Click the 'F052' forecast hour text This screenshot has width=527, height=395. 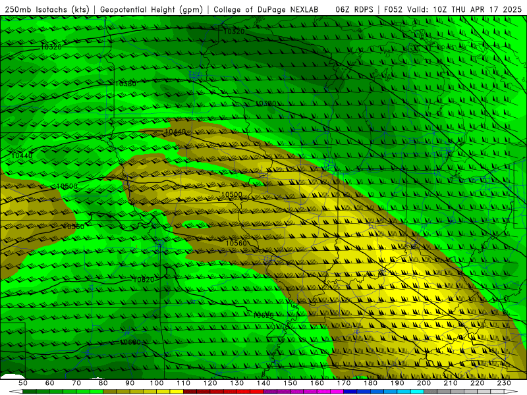click(x=393, y=10)
